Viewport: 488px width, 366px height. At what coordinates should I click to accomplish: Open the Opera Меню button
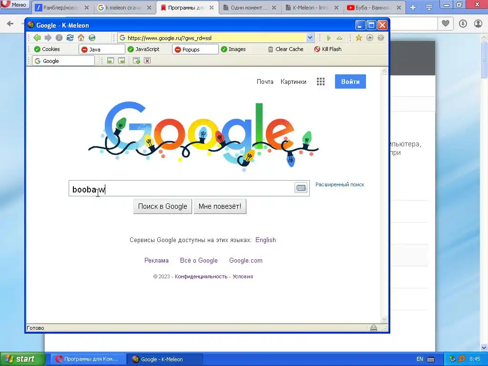pyautogui.click(x=14, y=4)
